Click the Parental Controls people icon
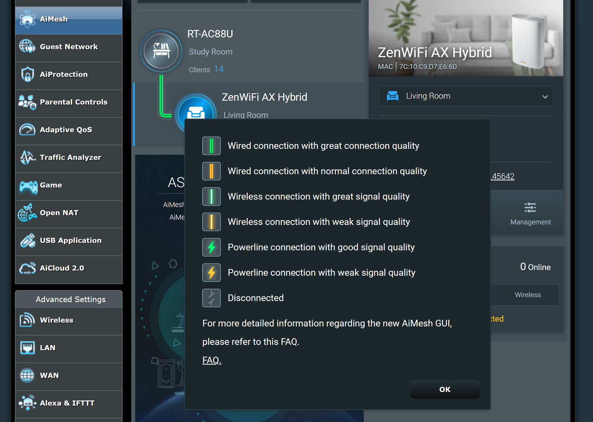 27,102
